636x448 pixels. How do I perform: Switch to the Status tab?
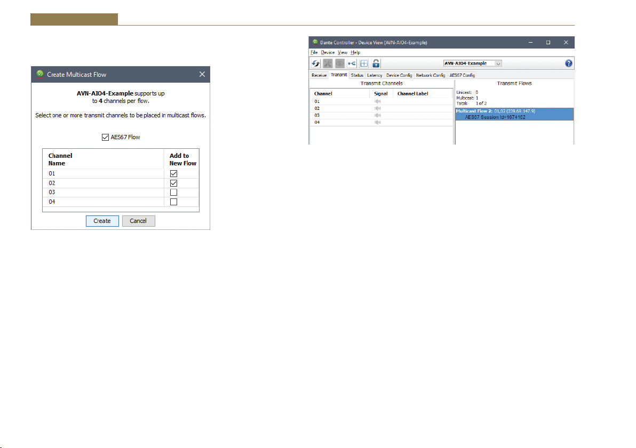357,75
